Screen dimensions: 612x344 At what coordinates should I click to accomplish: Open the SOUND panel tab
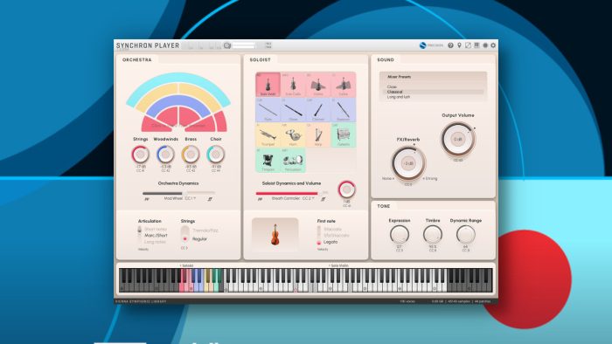coord(386,59)
